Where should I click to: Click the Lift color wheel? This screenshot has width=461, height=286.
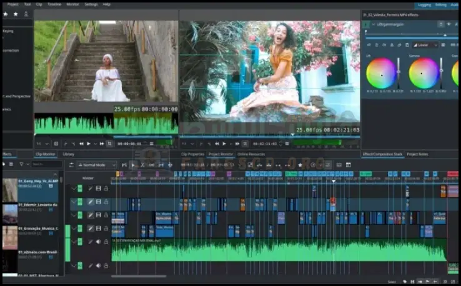(x=380, y=73)
